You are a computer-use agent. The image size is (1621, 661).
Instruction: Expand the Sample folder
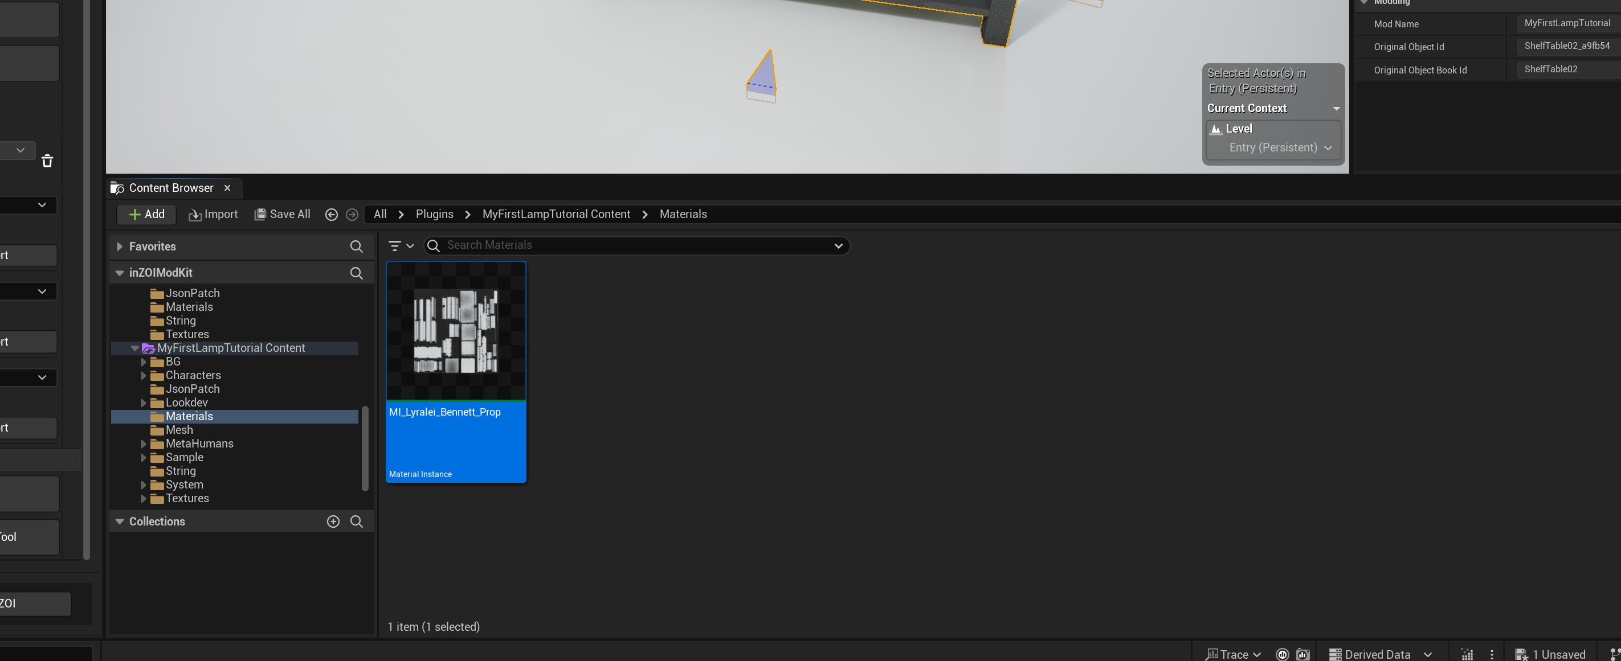tap(144, 458)
